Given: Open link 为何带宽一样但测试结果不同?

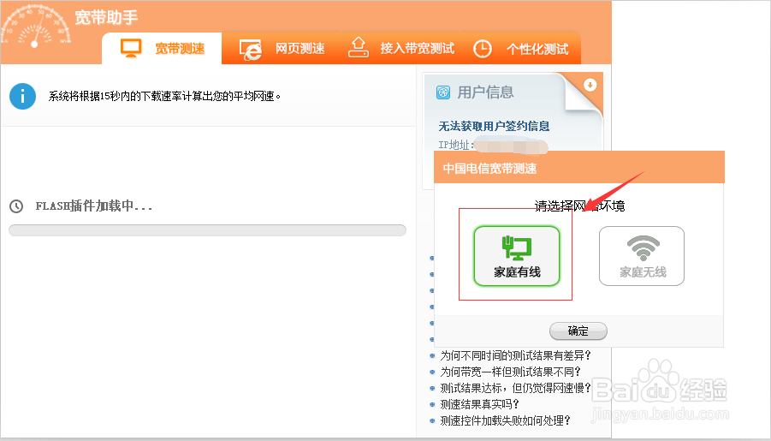Looking at the screenshot, I should 510,372.
